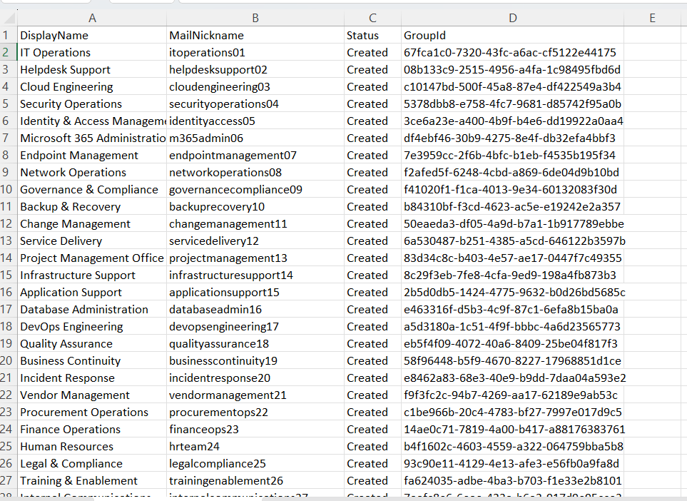Select column B header
687x501 pixels.
pyautogui.click(x=255, y=19)
